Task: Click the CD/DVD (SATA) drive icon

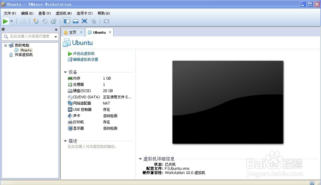Action: [x=70, y=97]
